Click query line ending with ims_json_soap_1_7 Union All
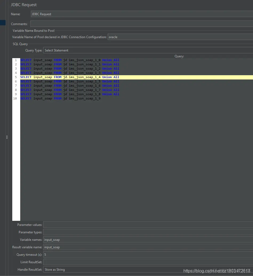253x276 pixels. click(70, 90)
